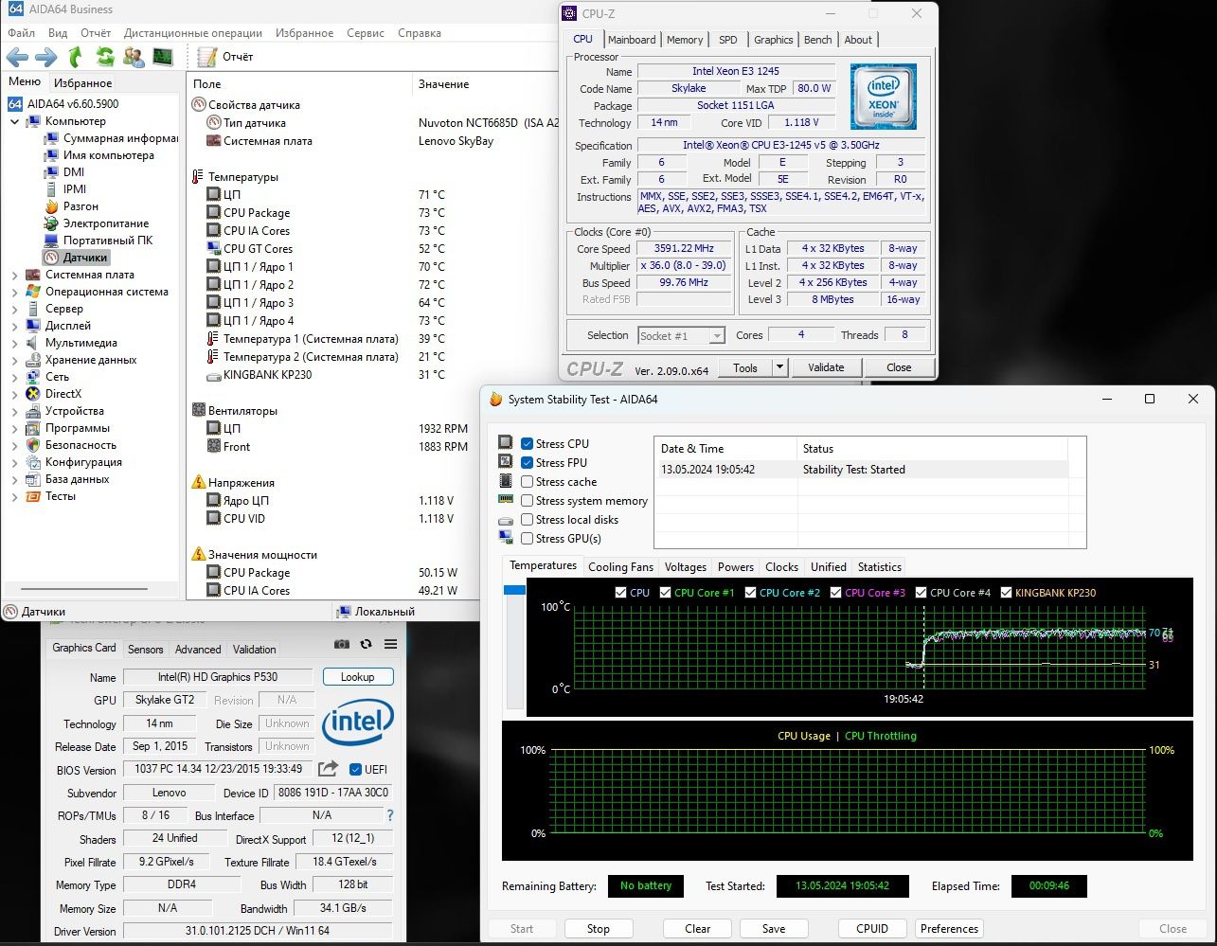1217x946 pixels.
Task: Toggle UEFI checkbox in GPU-Z
Action: (x=356, y=769)
